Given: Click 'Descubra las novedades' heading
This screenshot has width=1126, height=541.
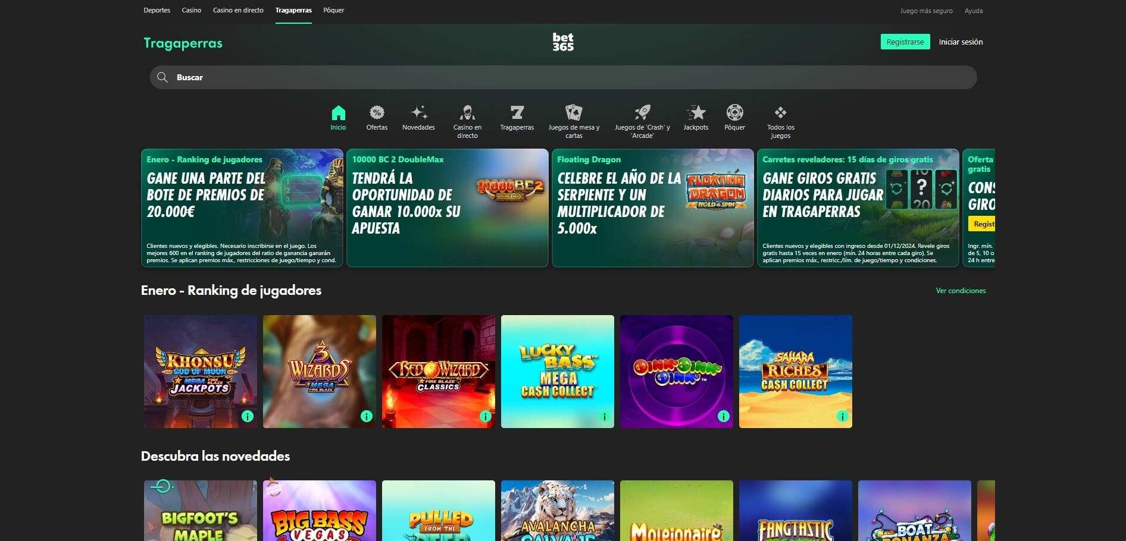Looking at the screenshot, I should 215,456.
